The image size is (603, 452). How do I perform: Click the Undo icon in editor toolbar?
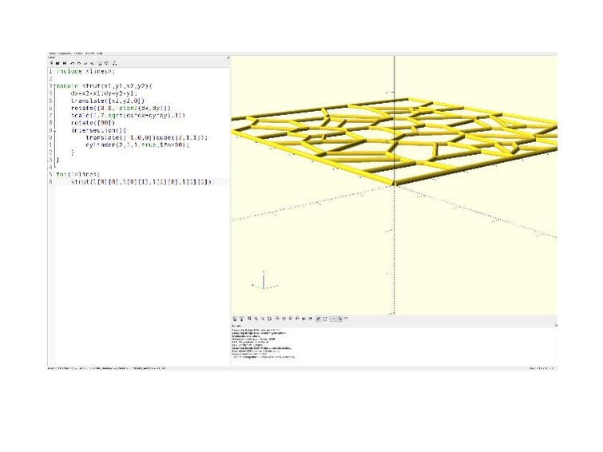(71, 63)
